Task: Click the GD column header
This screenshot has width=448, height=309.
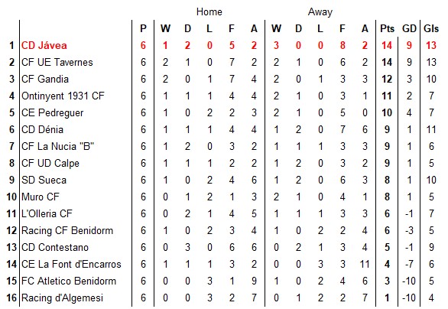Action: [x=409, y=28]
